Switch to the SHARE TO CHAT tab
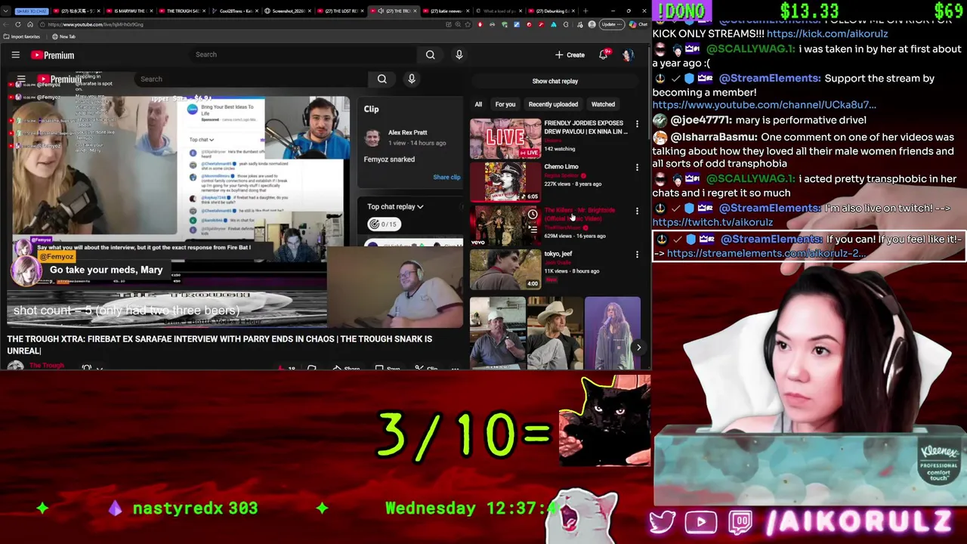967x544 pixels. tap(31, 11)
